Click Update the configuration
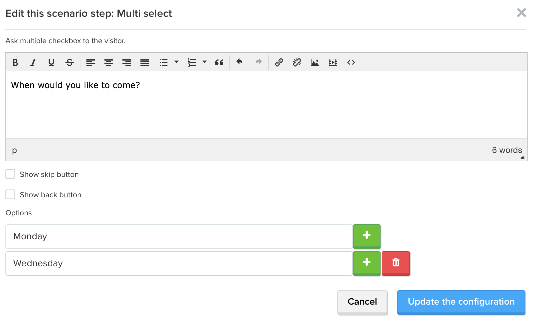The image size is (533, 322). tap(461, 302)
